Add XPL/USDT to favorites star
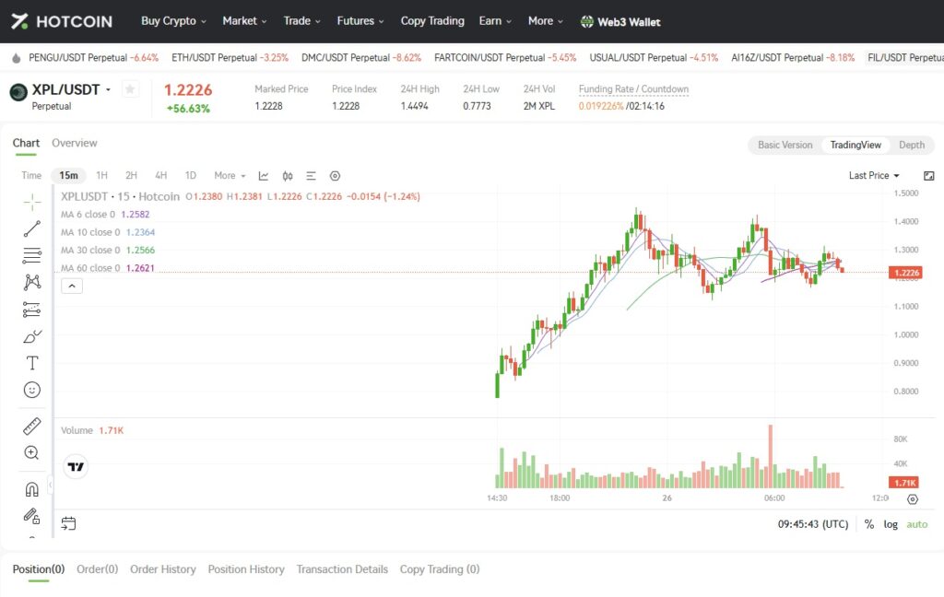 (130, 89)
